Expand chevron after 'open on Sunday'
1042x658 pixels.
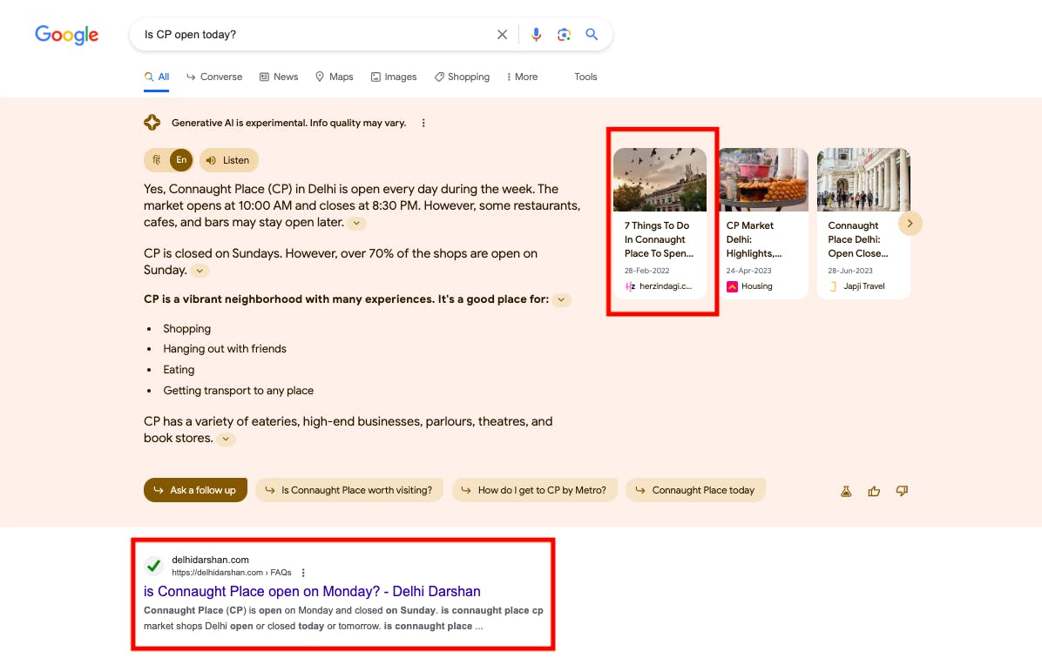pyautogui.click(x=200, y=271)
